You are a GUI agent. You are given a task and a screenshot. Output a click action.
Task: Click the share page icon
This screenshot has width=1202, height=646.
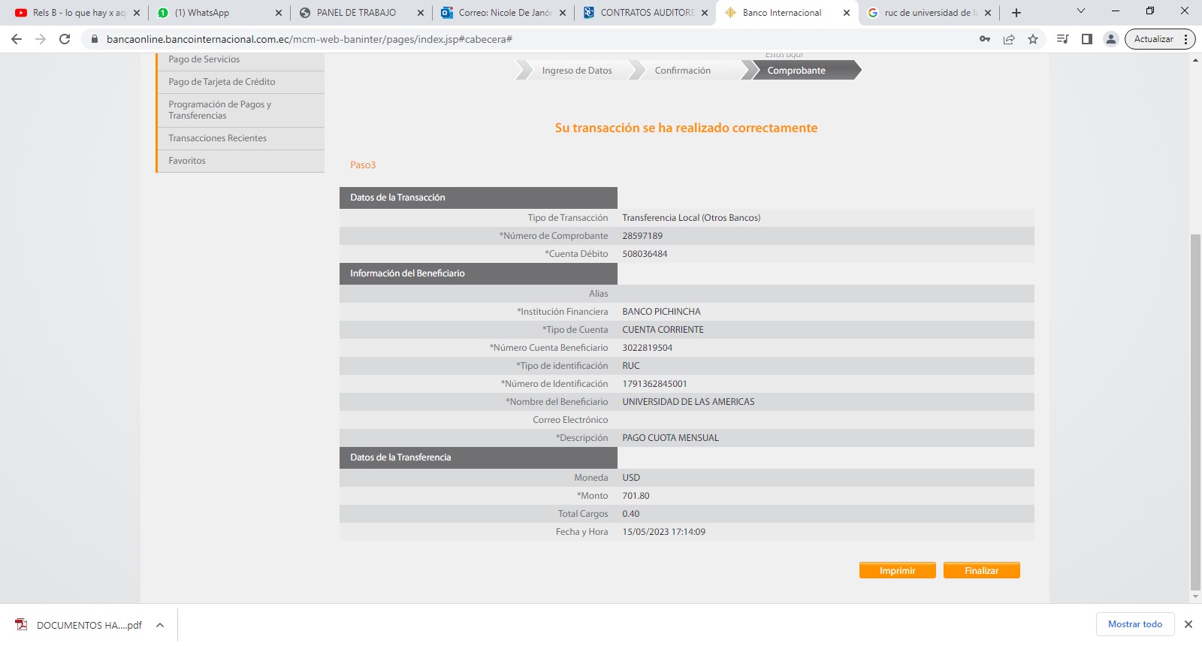tap(1009, 39)
